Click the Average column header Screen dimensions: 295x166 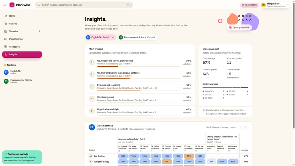245,150
